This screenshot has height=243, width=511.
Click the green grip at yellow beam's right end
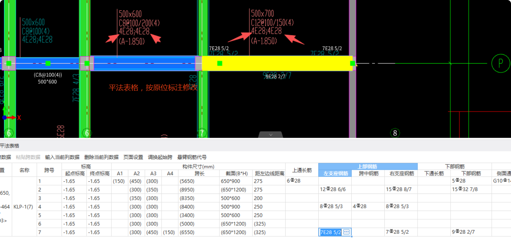[x=352, y=63]
